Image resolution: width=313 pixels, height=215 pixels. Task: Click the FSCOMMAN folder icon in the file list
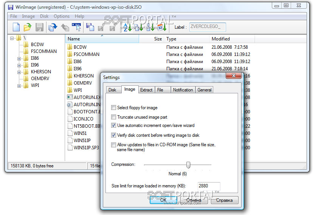point(70,54)
